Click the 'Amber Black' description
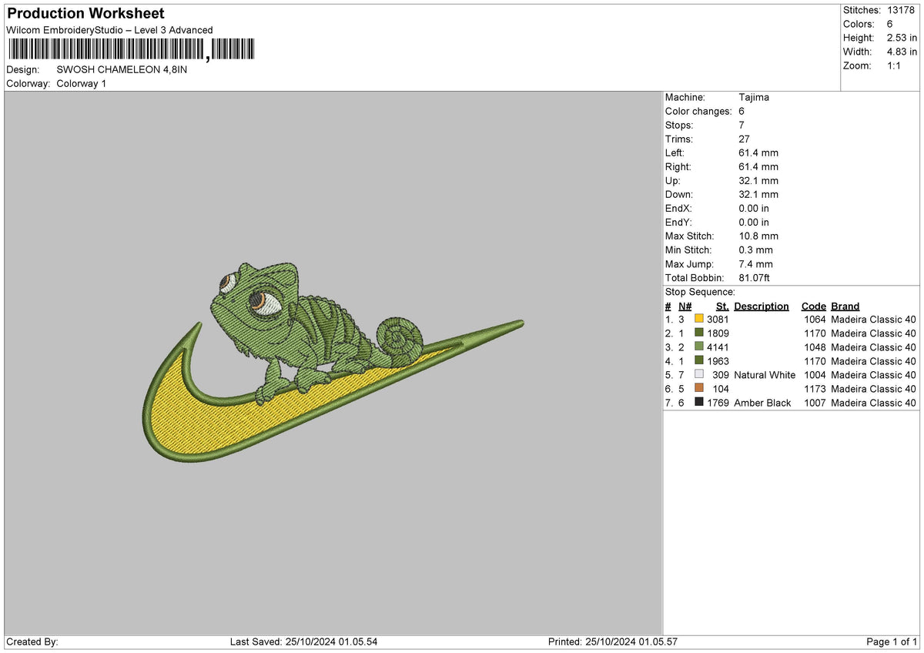This screenshot has width=924, height=653. point(762,403)
